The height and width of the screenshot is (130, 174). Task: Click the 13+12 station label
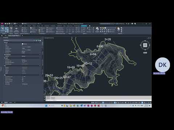pos(88,64)
